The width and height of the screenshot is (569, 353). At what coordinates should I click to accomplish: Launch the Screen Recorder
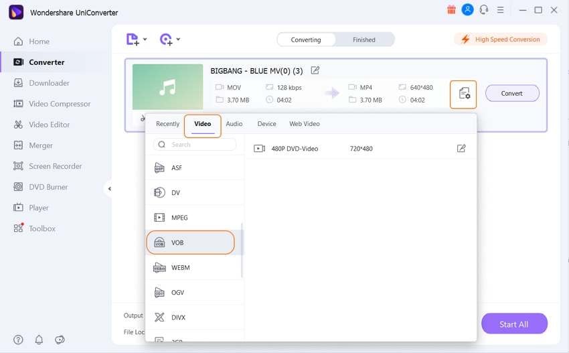pyautogui.click(x=47, y=166)
